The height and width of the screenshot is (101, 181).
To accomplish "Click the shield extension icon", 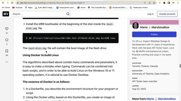I will tap(160, 3).
